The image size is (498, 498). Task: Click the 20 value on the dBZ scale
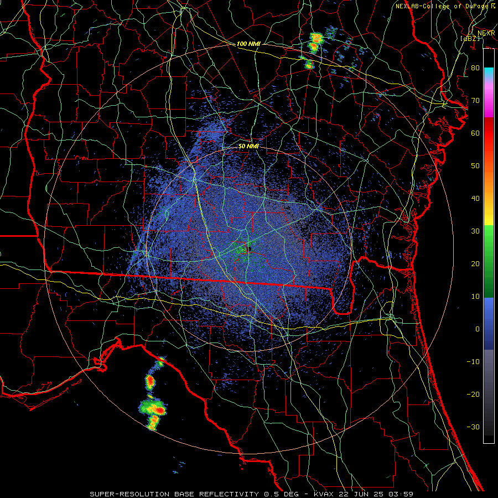[475, 263]
